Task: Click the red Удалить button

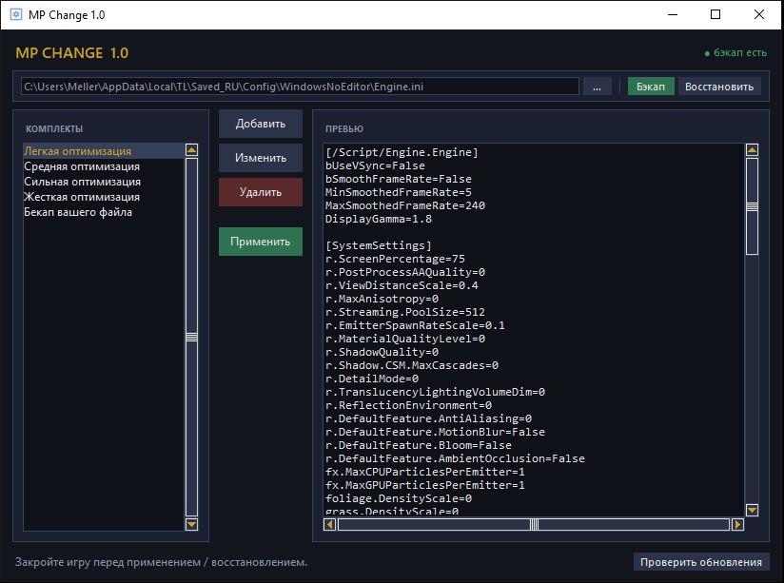Action: [261, 192]
